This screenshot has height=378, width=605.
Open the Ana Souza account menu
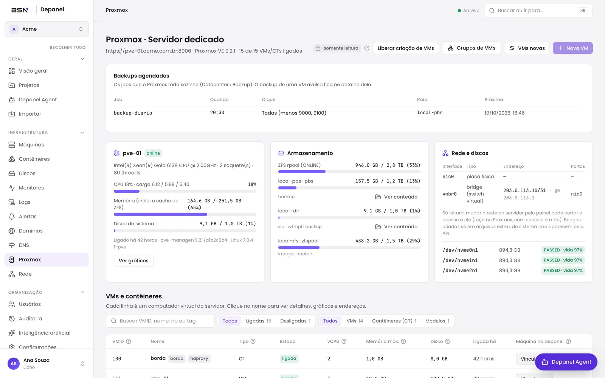(x=47, y=364)
